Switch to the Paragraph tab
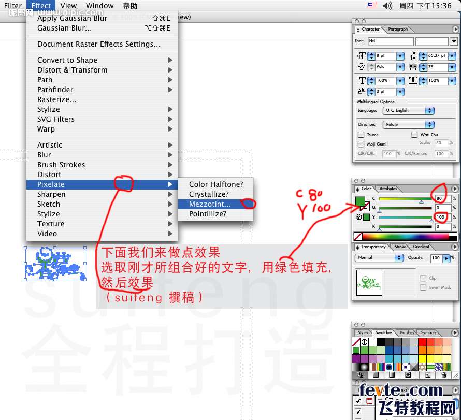This screenshot has width=461, height=420. coord(398,30)
